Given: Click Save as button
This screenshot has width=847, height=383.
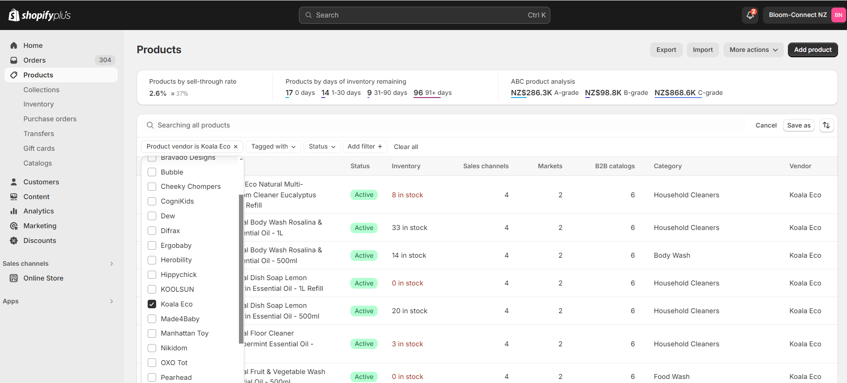Looking at the screenshot, I should 799,125.
